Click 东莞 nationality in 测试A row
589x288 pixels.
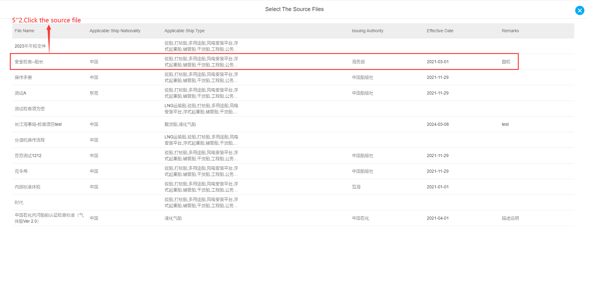click(x=94, y=93)
